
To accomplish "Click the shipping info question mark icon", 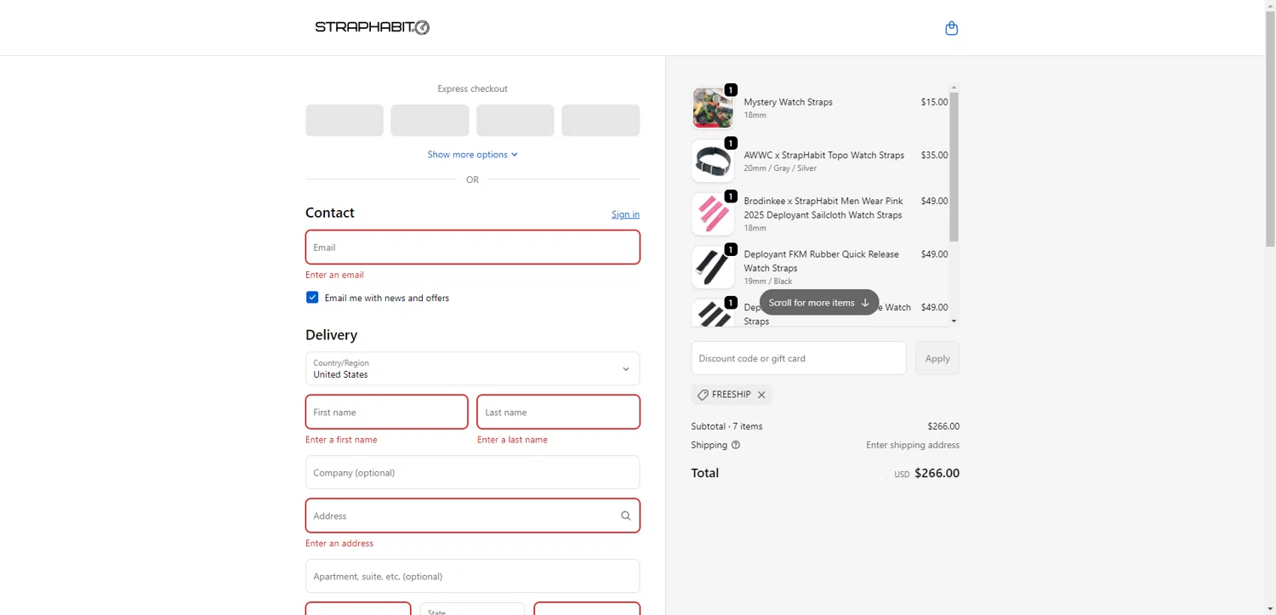I will pos(736,445).
